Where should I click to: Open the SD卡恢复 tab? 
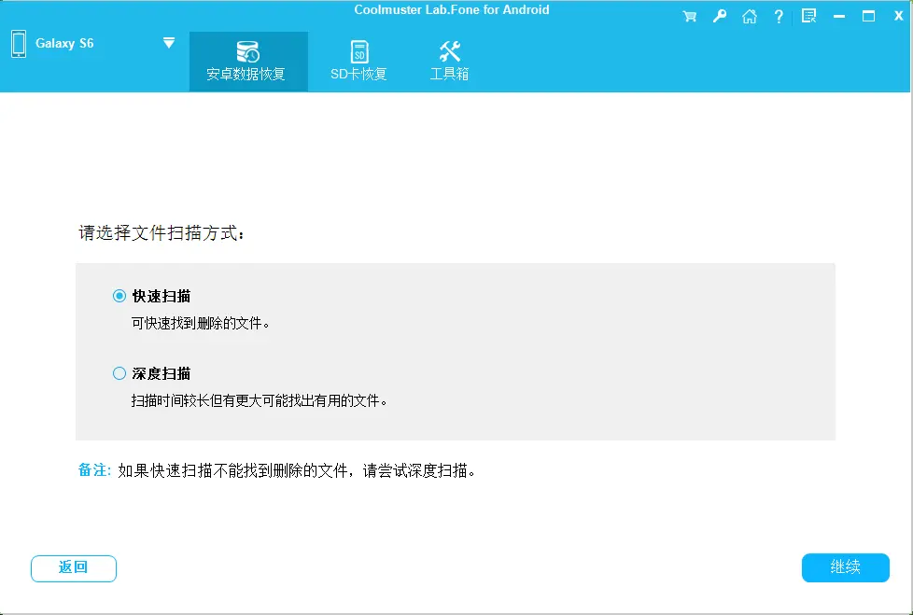358,61
